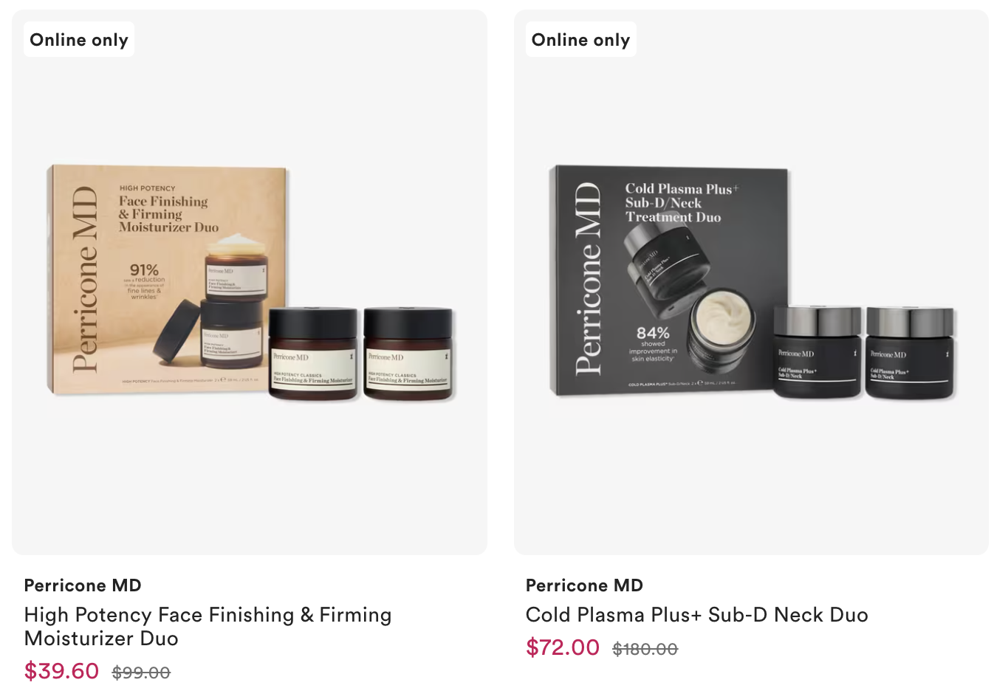Open the High Potency Face Finishing product image

[250, 282]
